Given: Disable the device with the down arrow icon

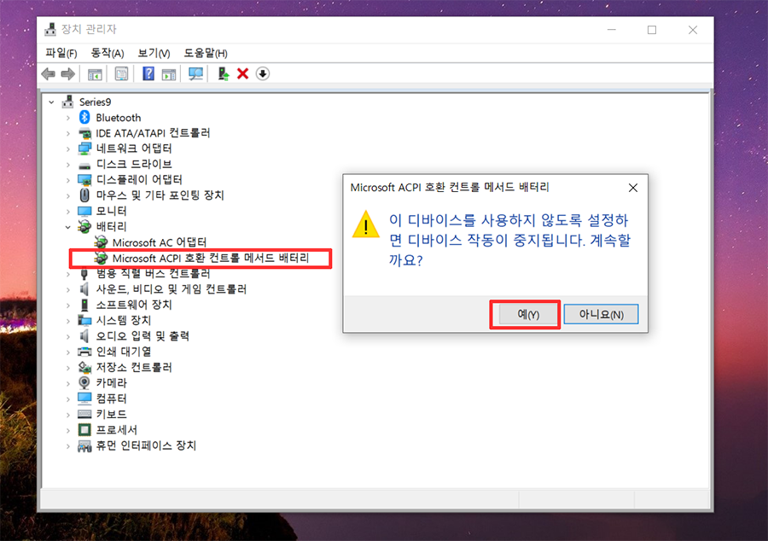Looking at the screenshot, I should pyautogui.click(x=263, y=74).
